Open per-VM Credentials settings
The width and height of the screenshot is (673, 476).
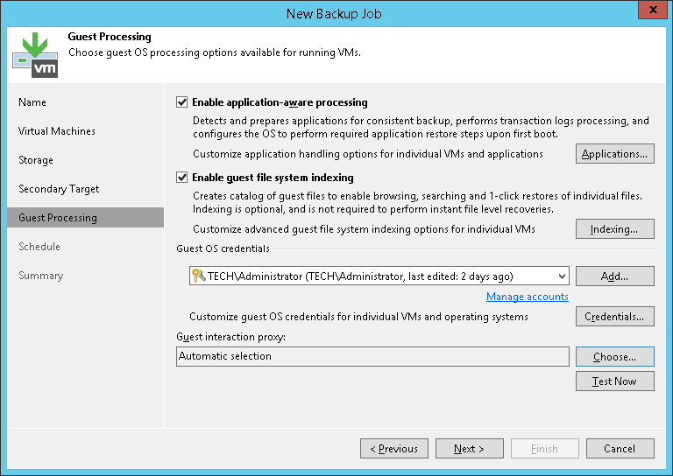point(614,317)
